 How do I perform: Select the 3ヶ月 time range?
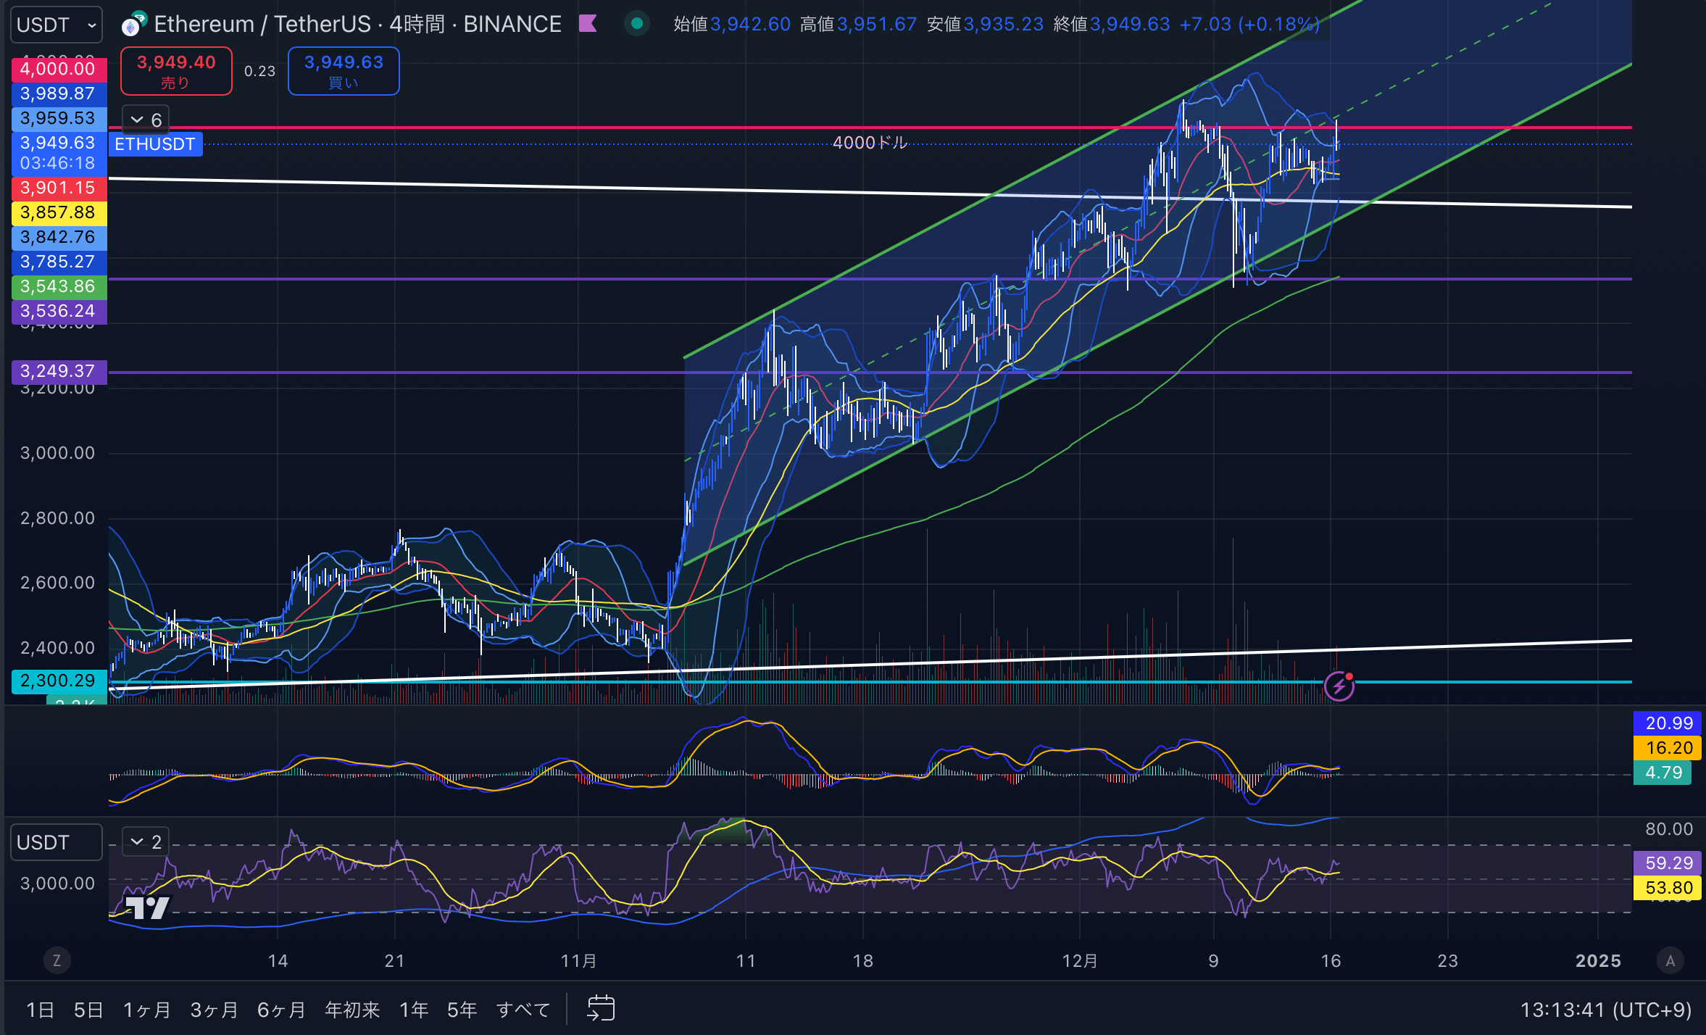click(x=215, y=1010)
